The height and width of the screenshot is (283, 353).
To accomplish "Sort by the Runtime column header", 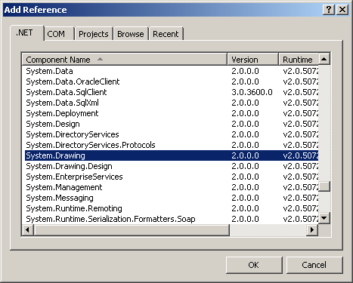I will pos(299,60).
